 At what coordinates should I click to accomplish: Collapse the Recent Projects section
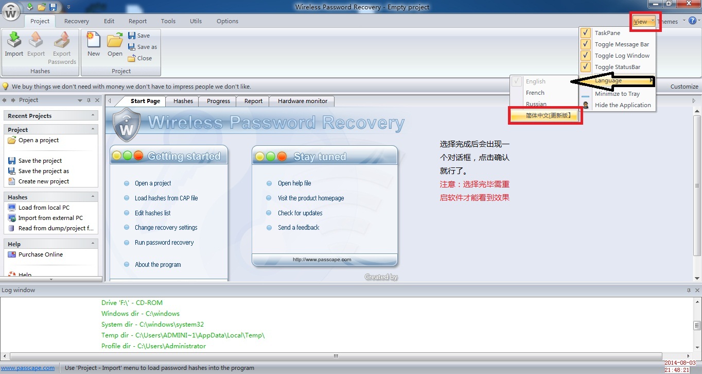tap(93, 115)
